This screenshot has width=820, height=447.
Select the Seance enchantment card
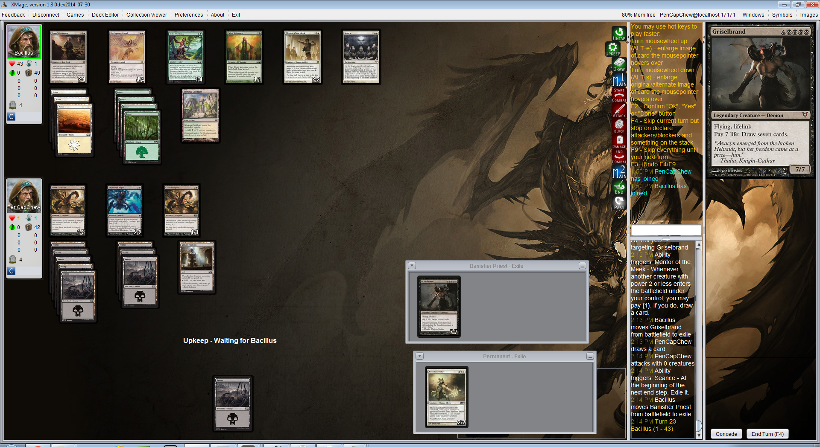tap(361, 57)
